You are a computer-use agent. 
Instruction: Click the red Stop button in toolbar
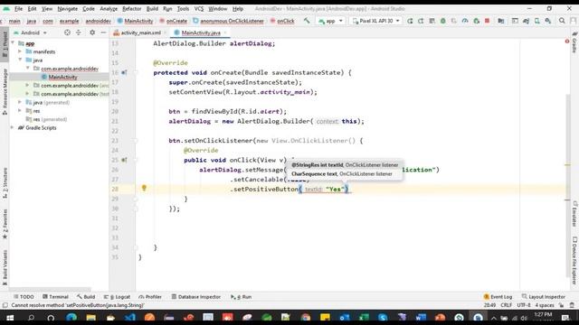click(487, 21)
